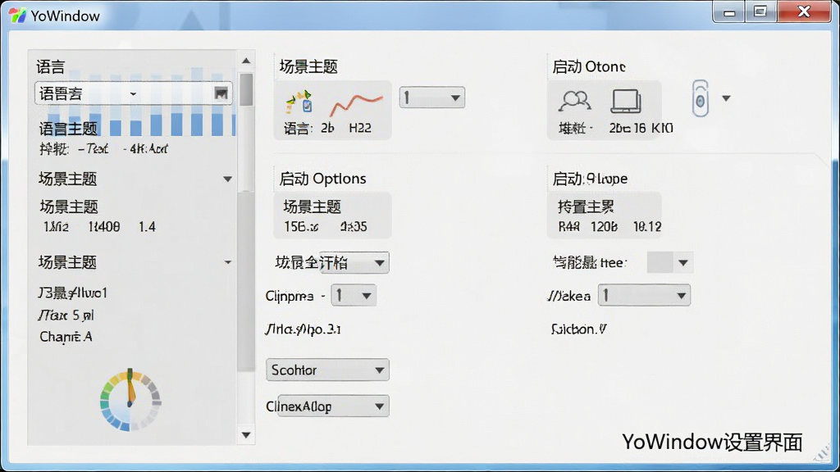Click the sidebar scrollbar thumb

click(x=246, y=90)
